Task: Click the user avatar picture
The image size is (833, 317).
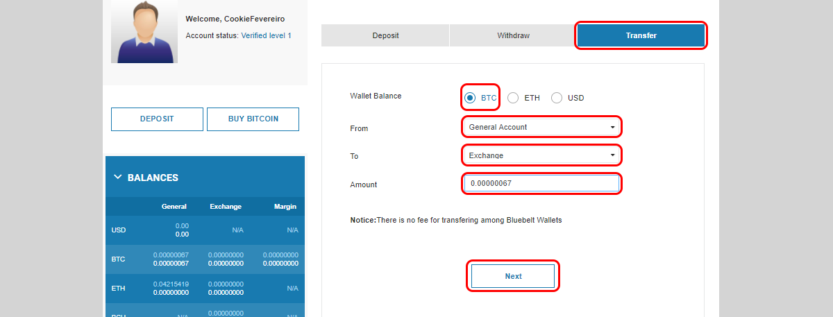Action: tap(144, 31)
